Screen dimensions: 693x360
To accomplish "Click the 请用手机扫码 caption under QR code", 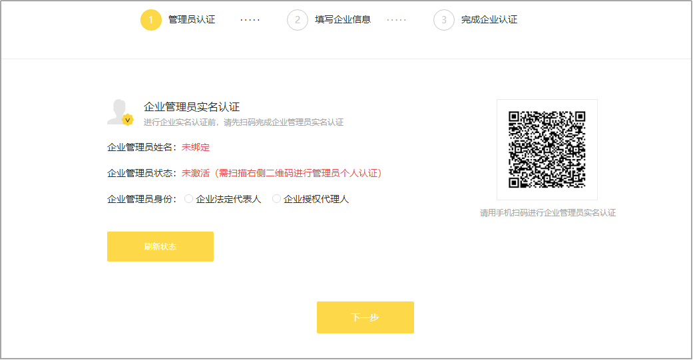I will 548,213.
